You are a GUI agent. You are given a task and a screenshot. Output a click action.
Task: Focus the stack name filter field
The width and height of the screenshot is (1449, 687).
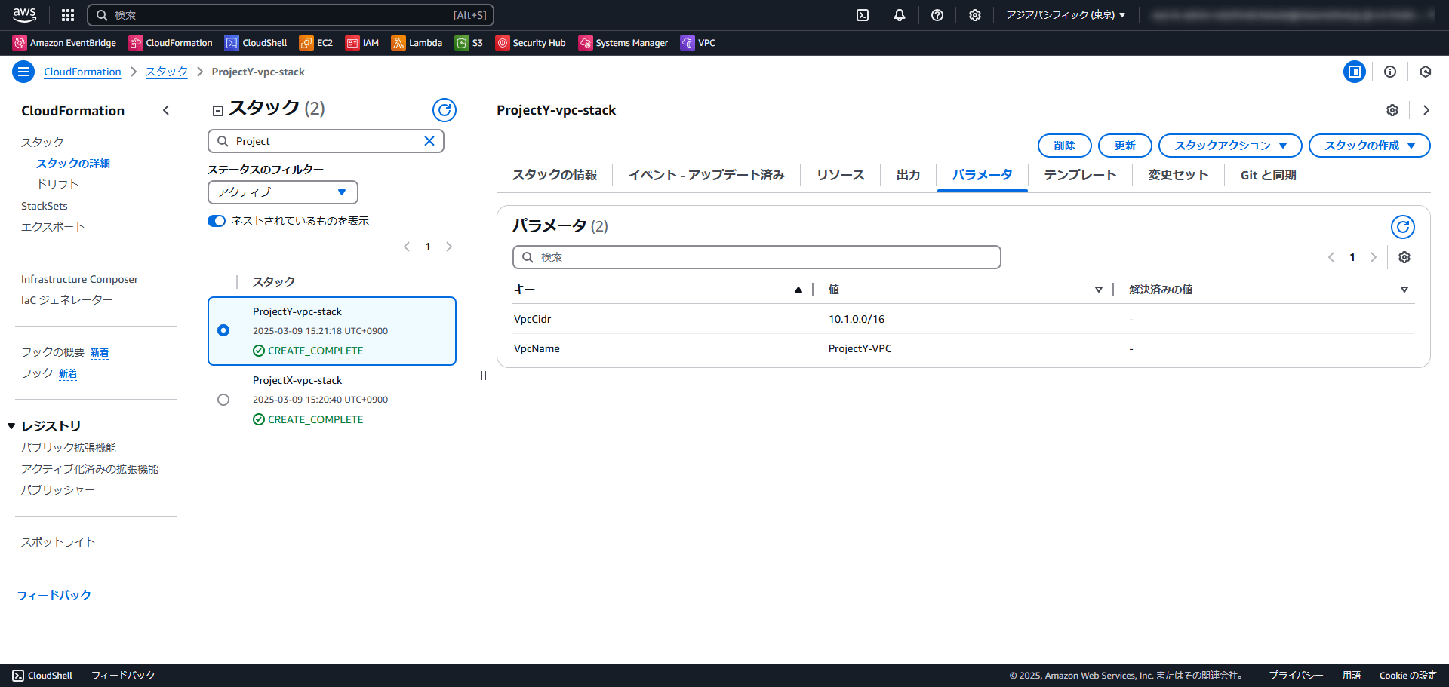pyautogui.click(x=326, y=141)
